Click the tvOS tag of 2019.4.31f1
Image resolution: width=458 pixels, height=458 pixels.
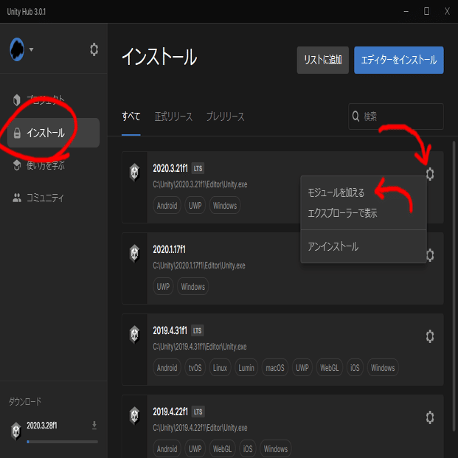coord(195,367)
